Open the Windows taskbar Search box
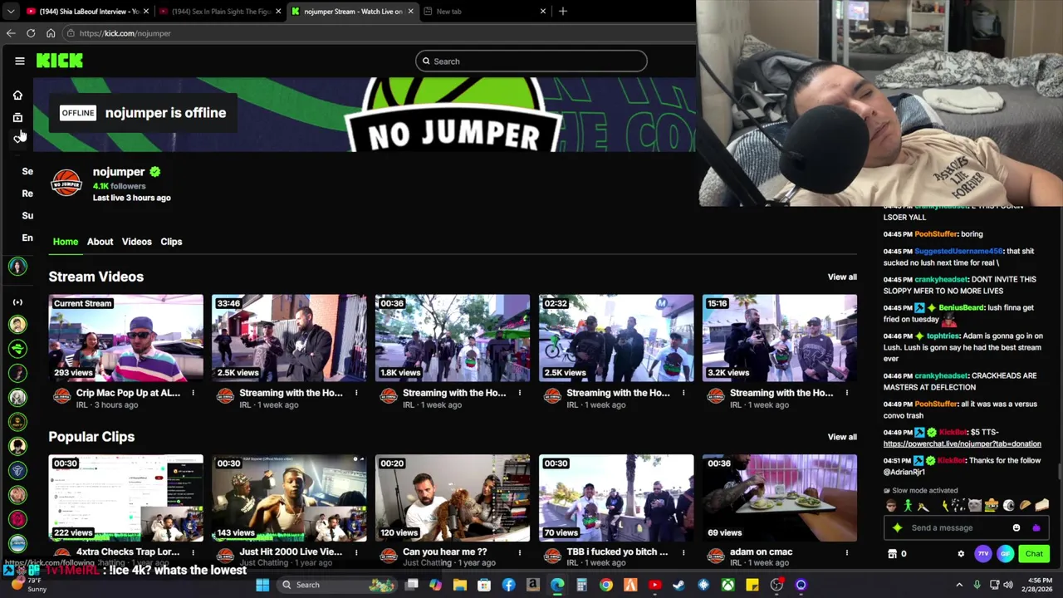 coord(338,585)
